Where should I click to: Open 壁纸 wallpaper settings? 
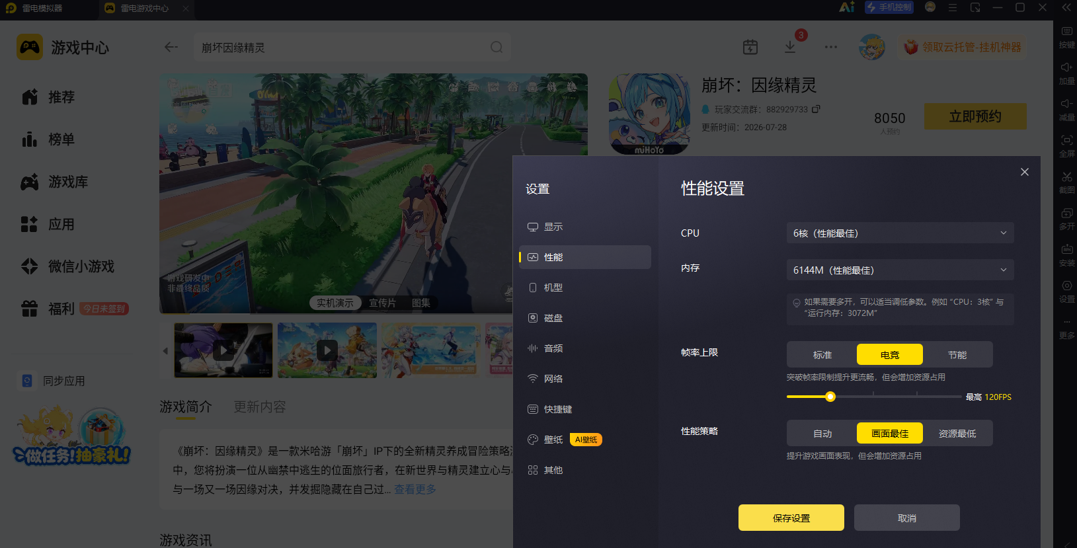tap(585, 440)
